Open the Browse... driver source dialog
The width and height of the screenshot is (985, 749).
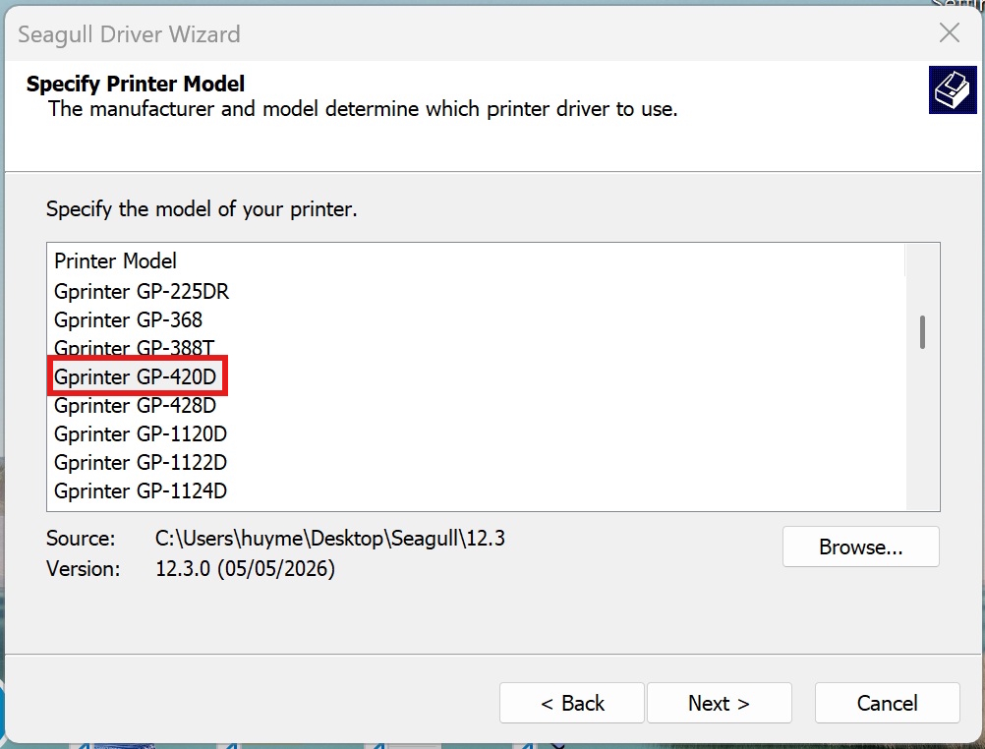[x=860, y=547]
